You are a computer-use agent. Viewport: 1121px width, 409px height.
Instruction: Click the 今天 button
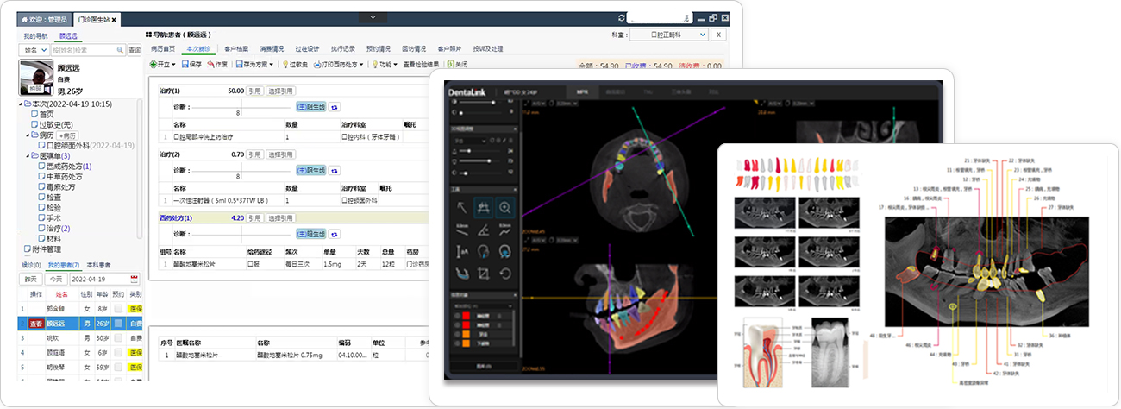point(55,280)
